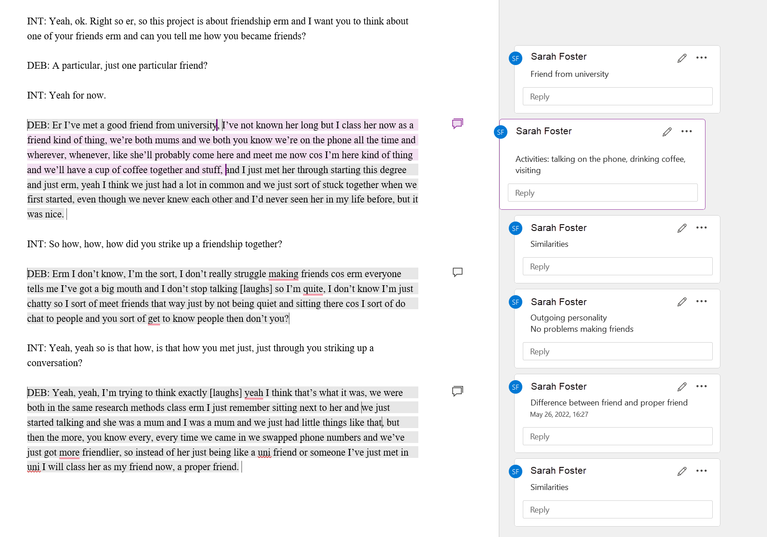
Task: Open more options on 'proper friend' comment
Action: click(x=701, y=386)
